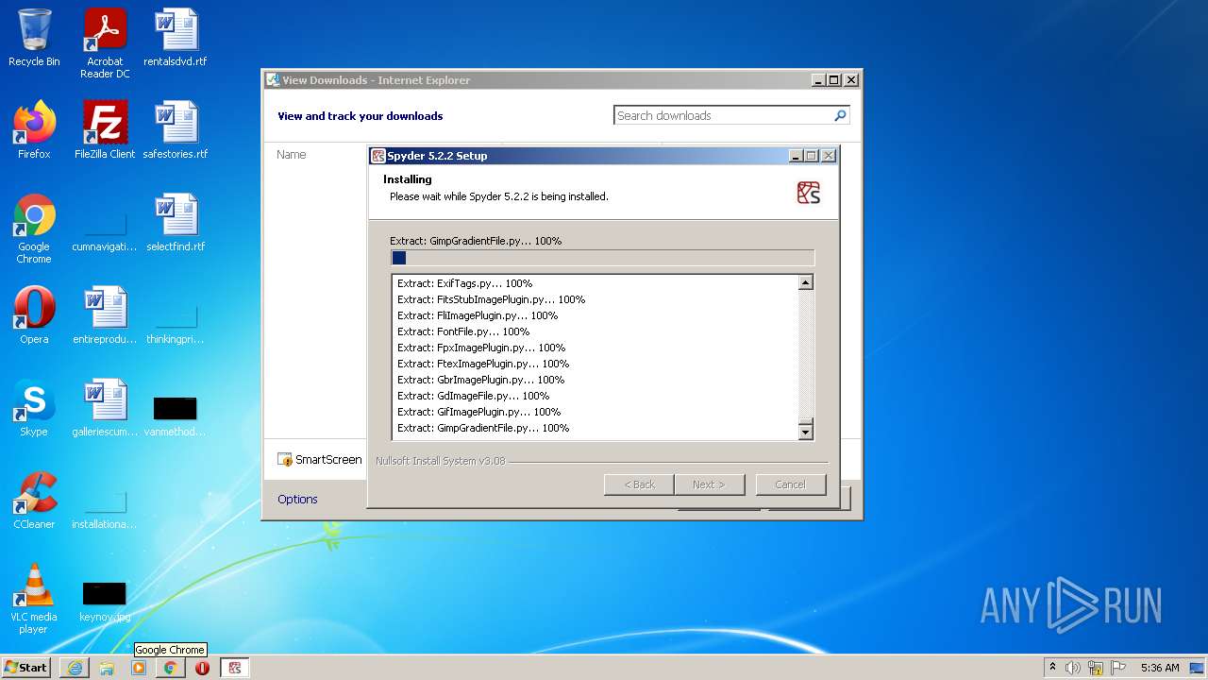Launch CCleaner desktop shortcut
This screenshot has height=680, width=1208.
coord(34,501)
